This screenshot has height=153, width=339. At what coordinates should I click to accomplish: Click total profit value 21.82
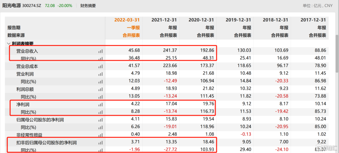[209, 89]
